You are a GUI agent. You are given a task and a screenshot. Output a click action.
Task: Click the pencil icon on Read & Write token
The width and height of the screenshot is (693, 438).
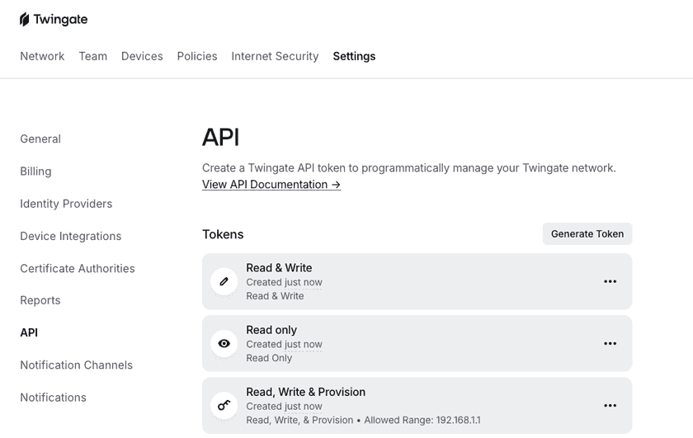[x=224, y=281]
